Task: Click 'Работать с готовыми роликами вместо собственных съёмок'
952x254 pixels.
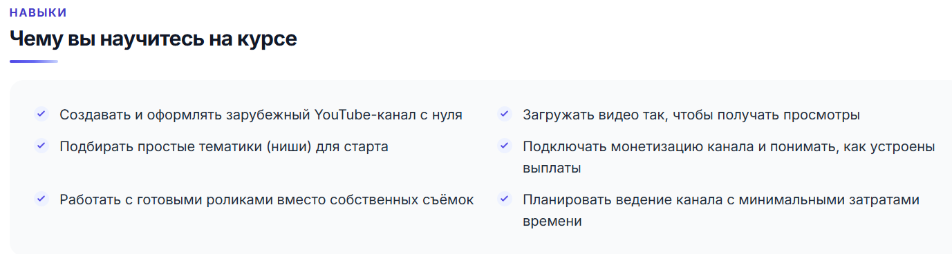Action: click(x=267, y=199)
